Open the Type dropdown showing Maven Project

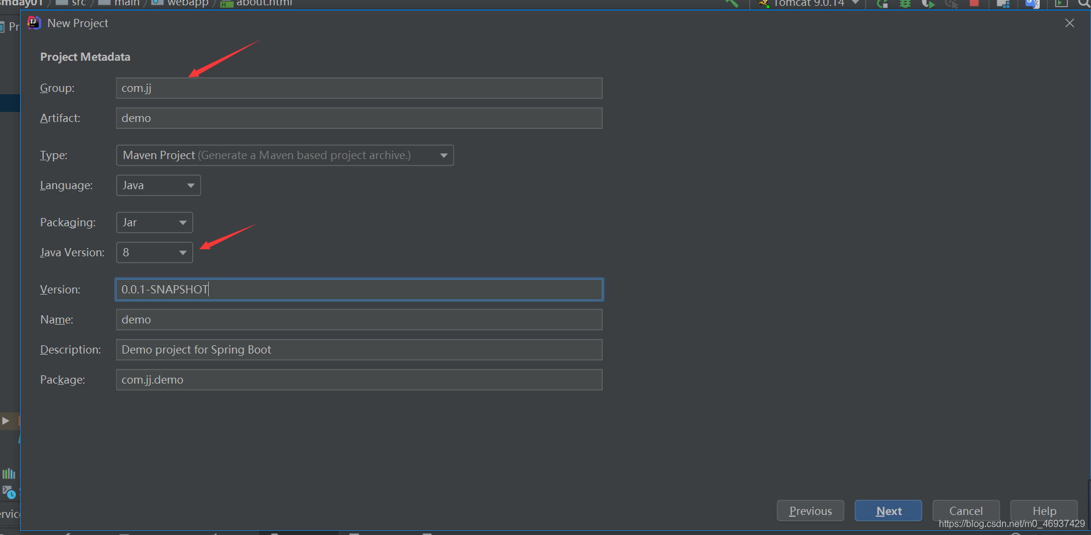point(285,156)
